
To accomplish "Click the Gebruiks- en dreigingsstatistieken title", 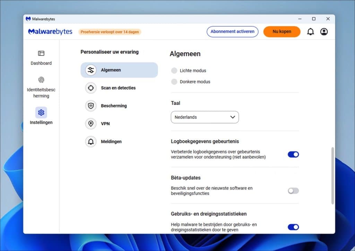I will (x=209, y=214).
